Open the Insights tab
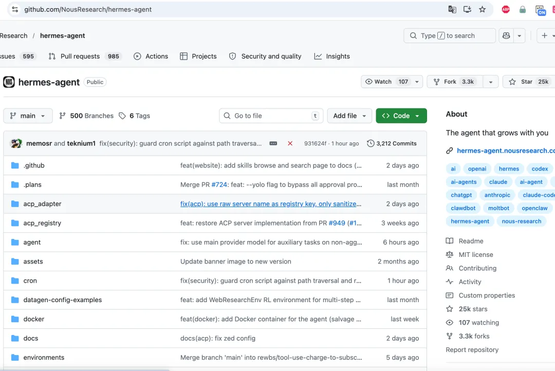This screenshot has height=371, width=555. pos(332,57)
